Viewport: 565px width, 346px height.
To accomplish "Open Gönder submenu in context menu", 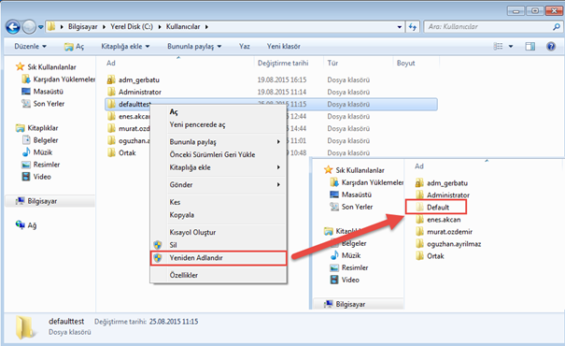I will [x=219, y=185].
